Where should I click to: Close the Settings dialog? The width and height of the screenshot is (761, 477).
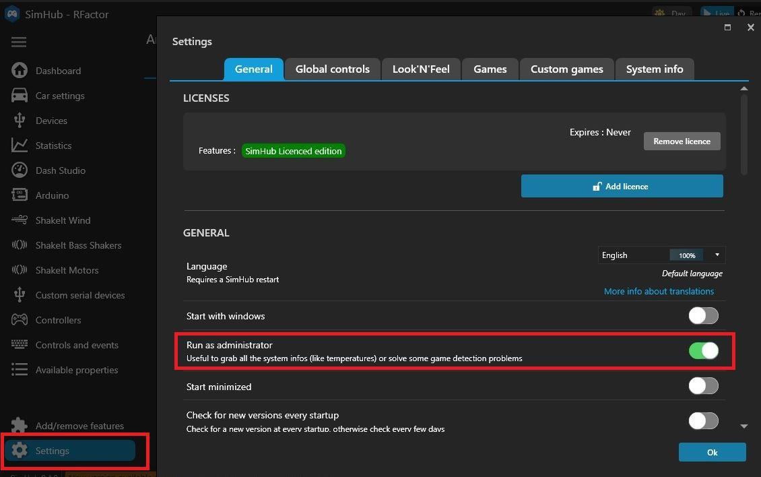[x=750, y=27]
